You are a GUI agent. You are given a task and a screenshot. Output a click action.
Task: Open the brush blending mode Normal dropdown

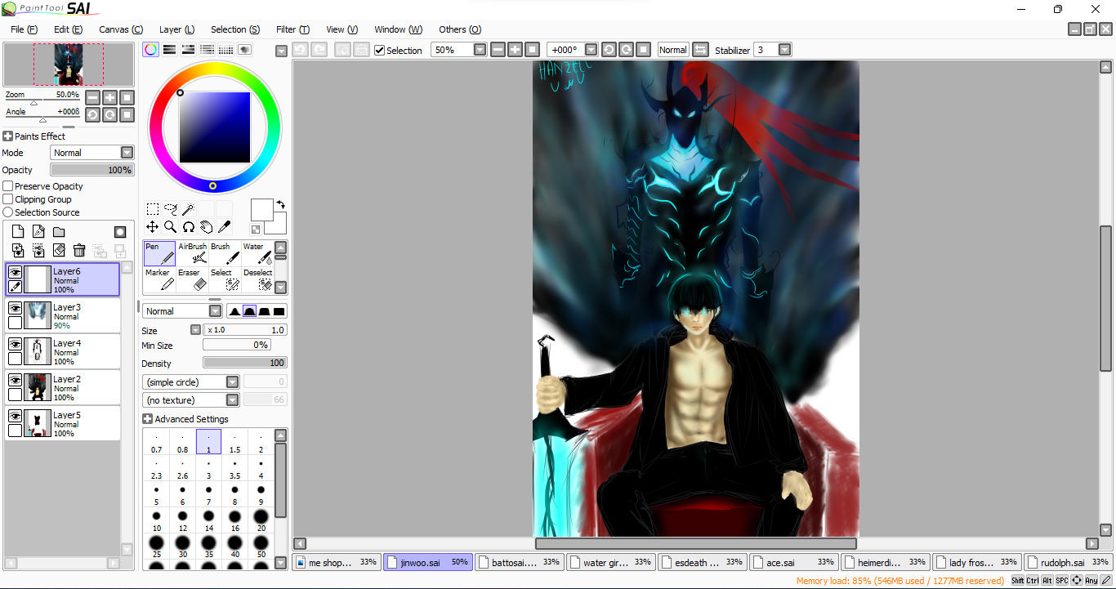coord(215,311)
